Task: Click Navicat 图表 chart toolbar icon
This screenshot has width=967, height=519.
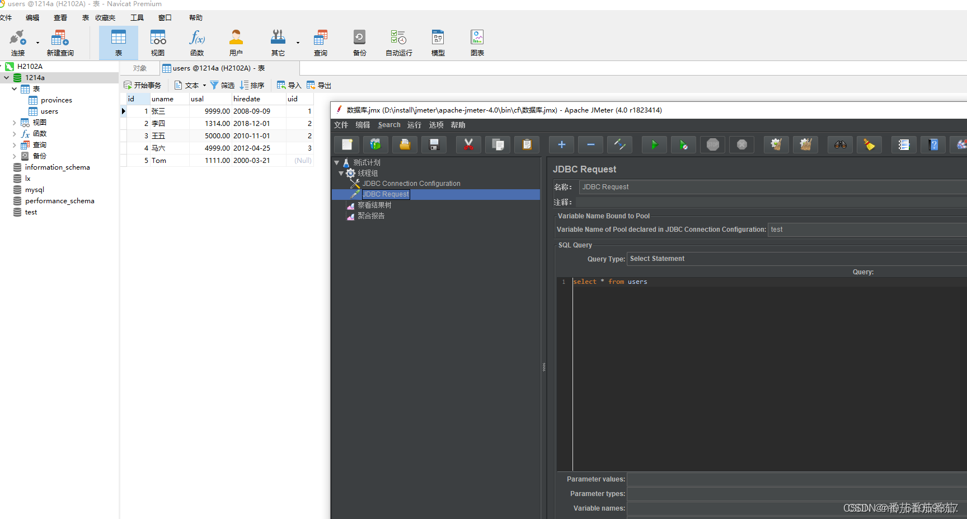Action: [x=477, y=43]
